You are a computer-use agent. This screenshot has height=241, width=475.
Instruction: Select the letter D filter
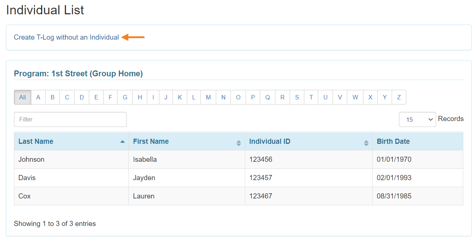pyautogui.click(x=81, y=97)
